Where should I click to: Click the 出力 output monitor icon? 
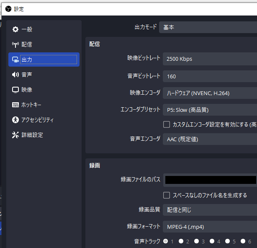(15, 59)
